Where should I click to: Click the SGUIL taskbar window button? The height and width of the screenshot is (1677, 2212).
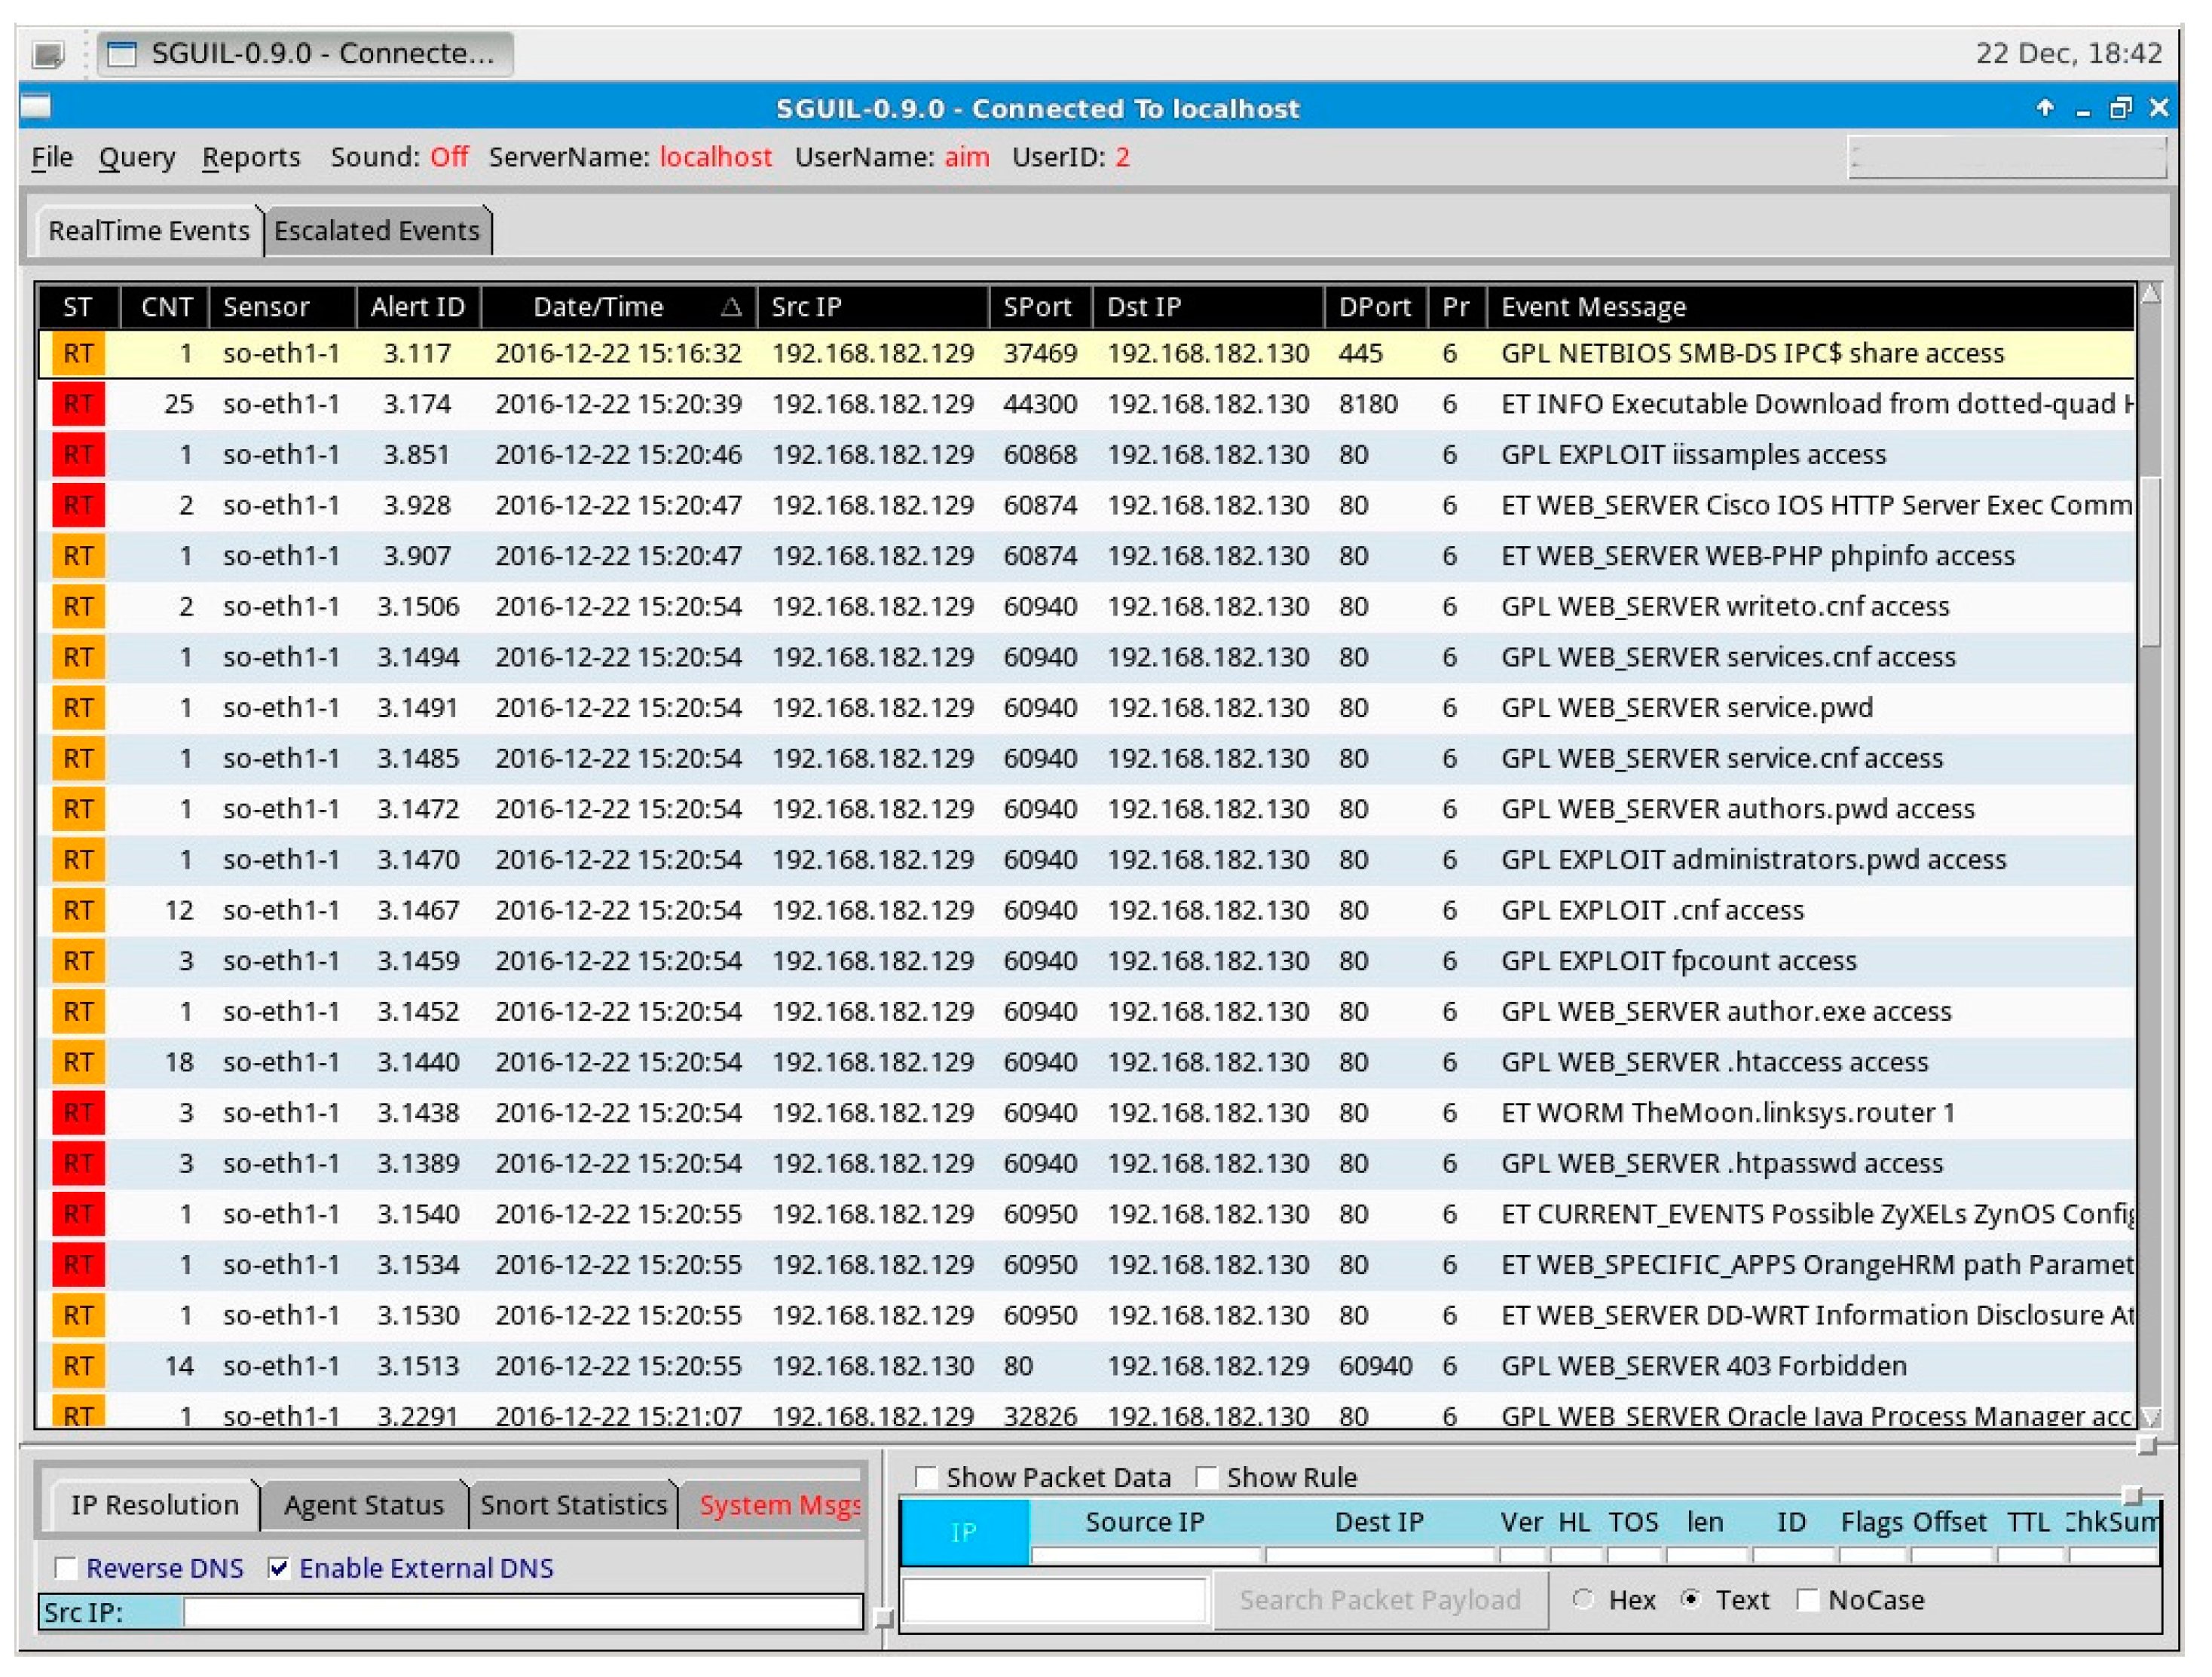pos(305,53)
